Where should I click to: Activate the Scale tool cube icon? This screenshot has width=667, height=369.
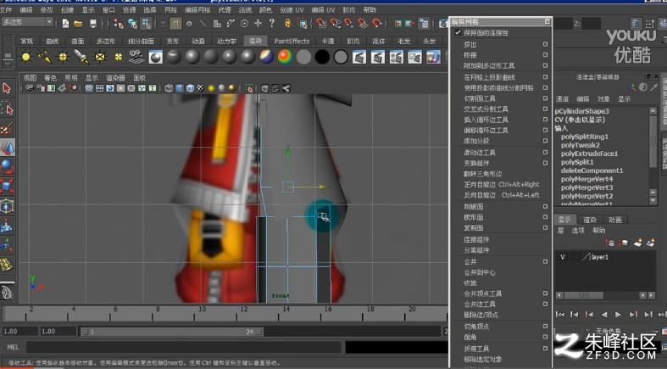point(8,187)
